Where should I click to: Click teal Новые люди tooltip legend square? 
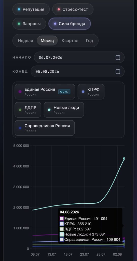click(62, 234)
